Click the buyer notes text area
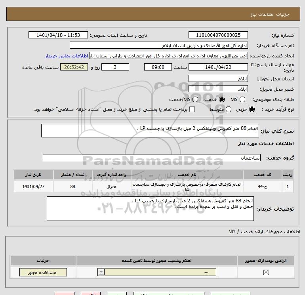Screen dimensions: 305x295 pyautogui.click(x=150, y=209)
